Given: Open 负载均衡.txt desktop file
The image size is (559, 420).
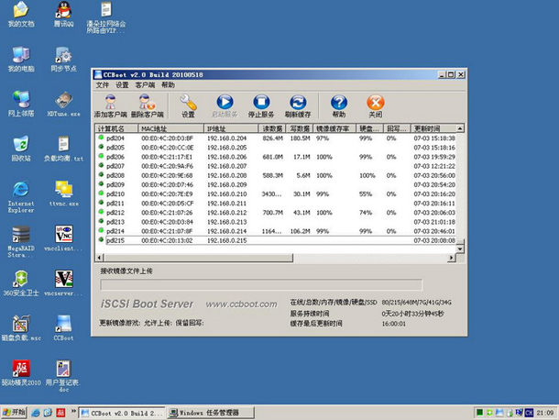Looking at the screenshot, I should tap(64, 149).
